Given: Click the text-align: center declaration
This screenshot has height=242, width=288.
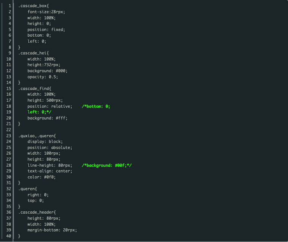Looking at the screenshot, I should click(50, 171).
